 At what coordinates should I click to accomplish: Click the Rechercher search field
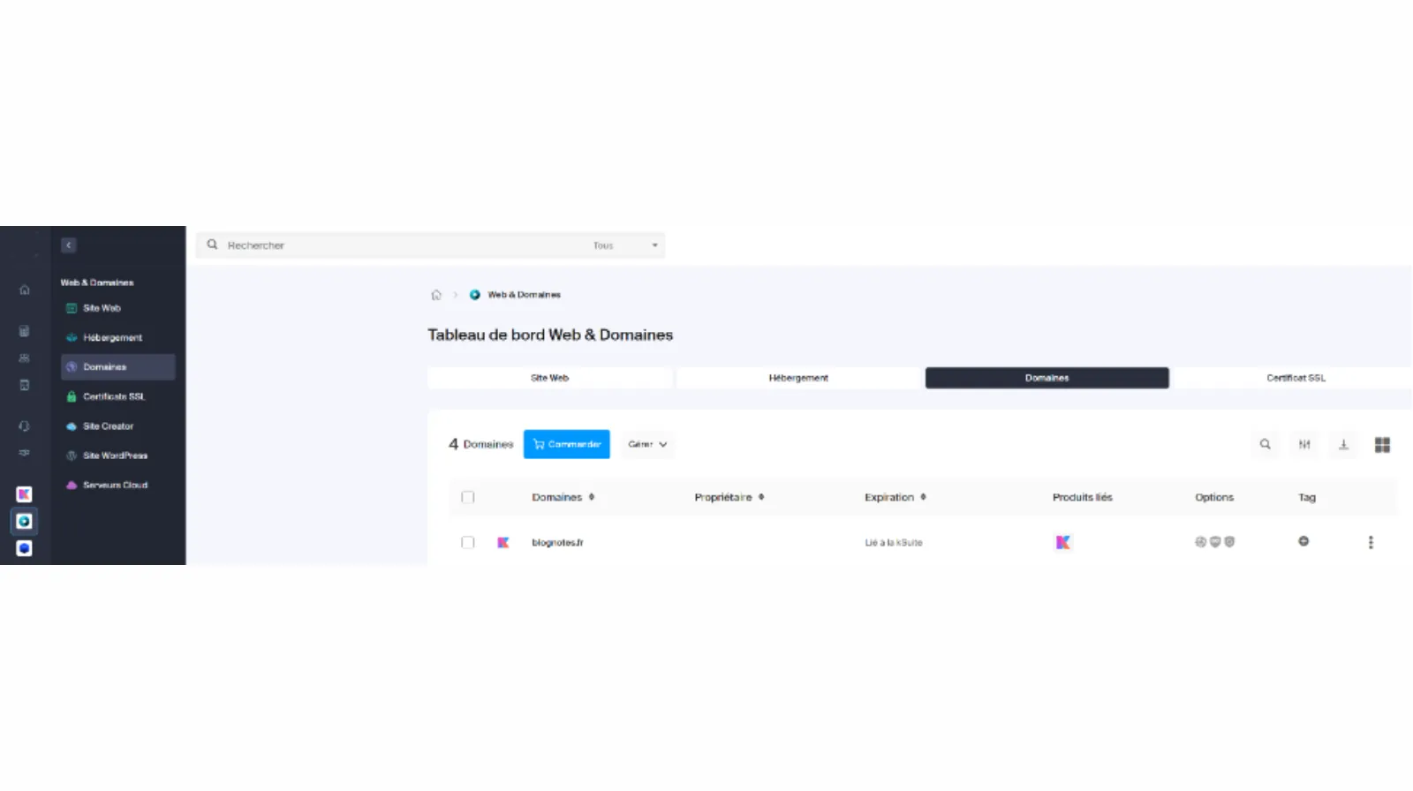pos(397,245)
